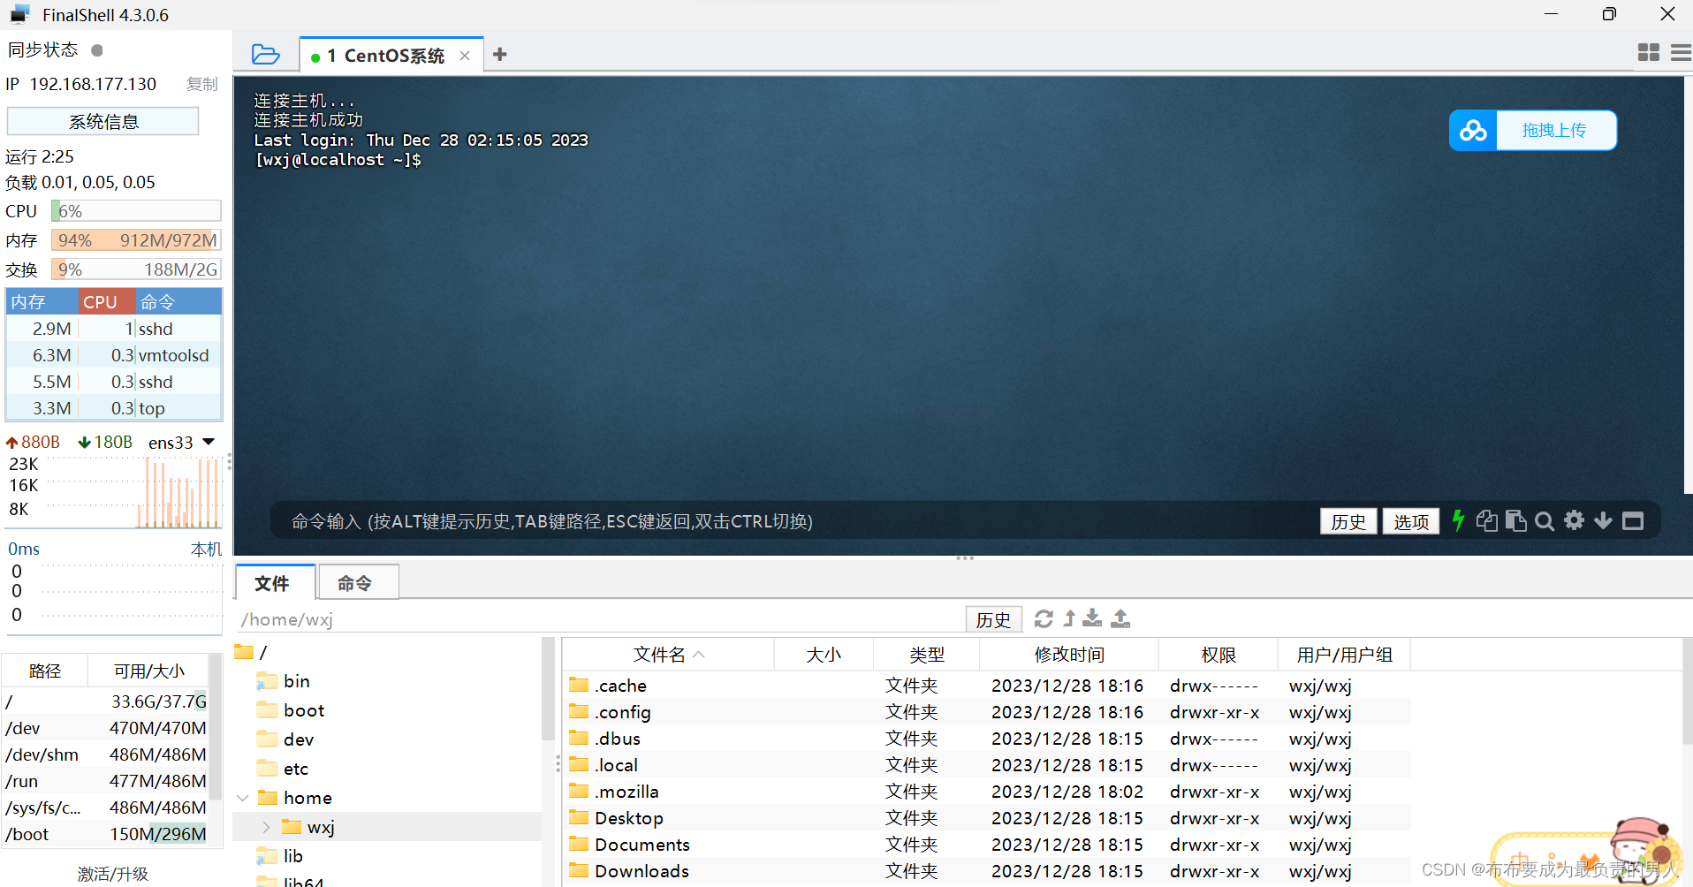Select the vmtoolsd process row
This screenshot has width=1693, height=887.
[x=114, y=355]
